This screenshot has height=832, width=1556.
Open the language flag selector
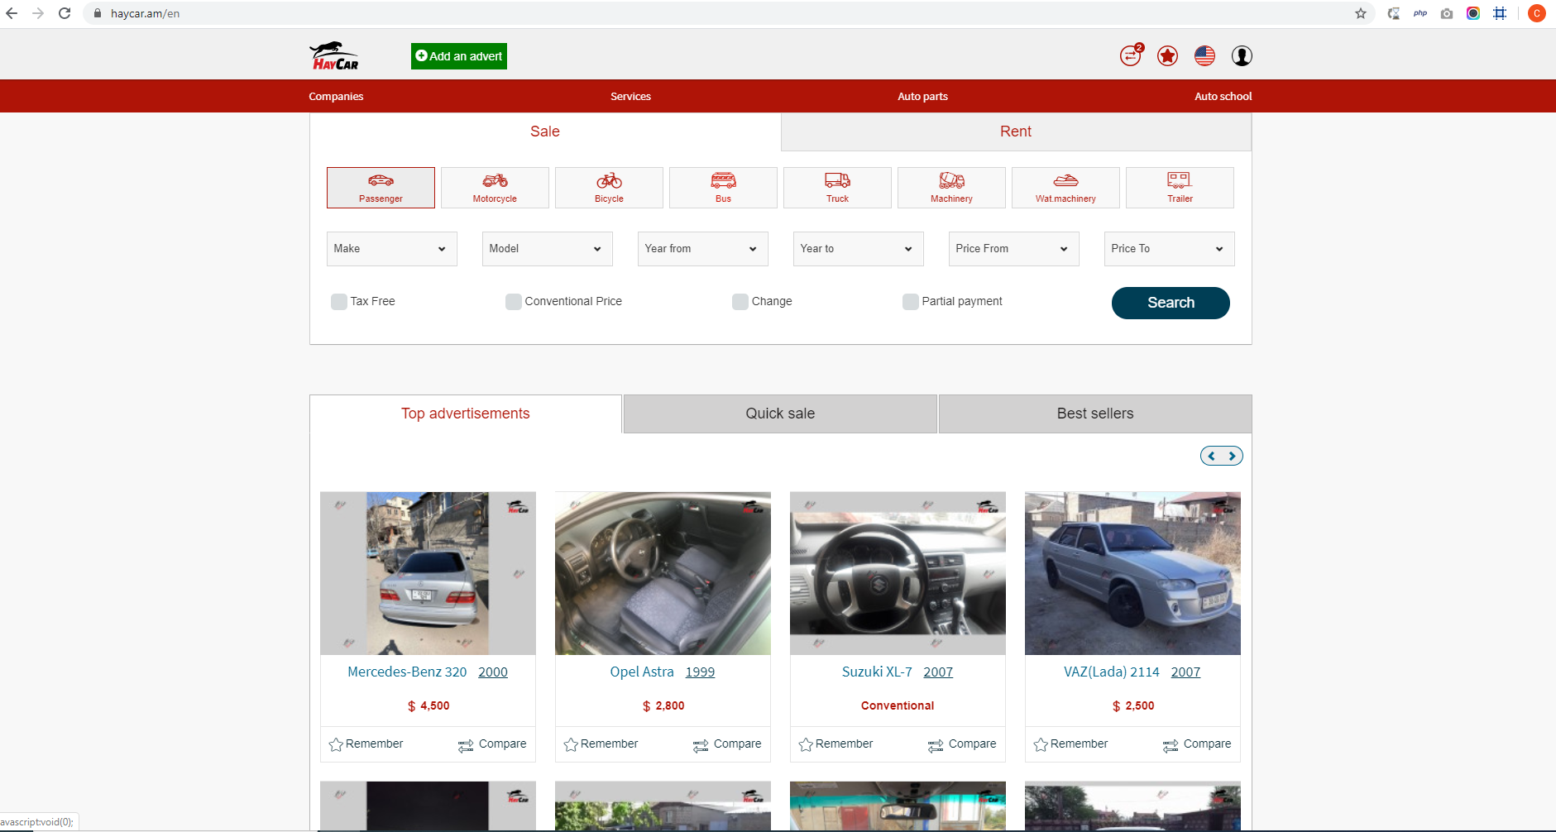tap(1204, 55)
